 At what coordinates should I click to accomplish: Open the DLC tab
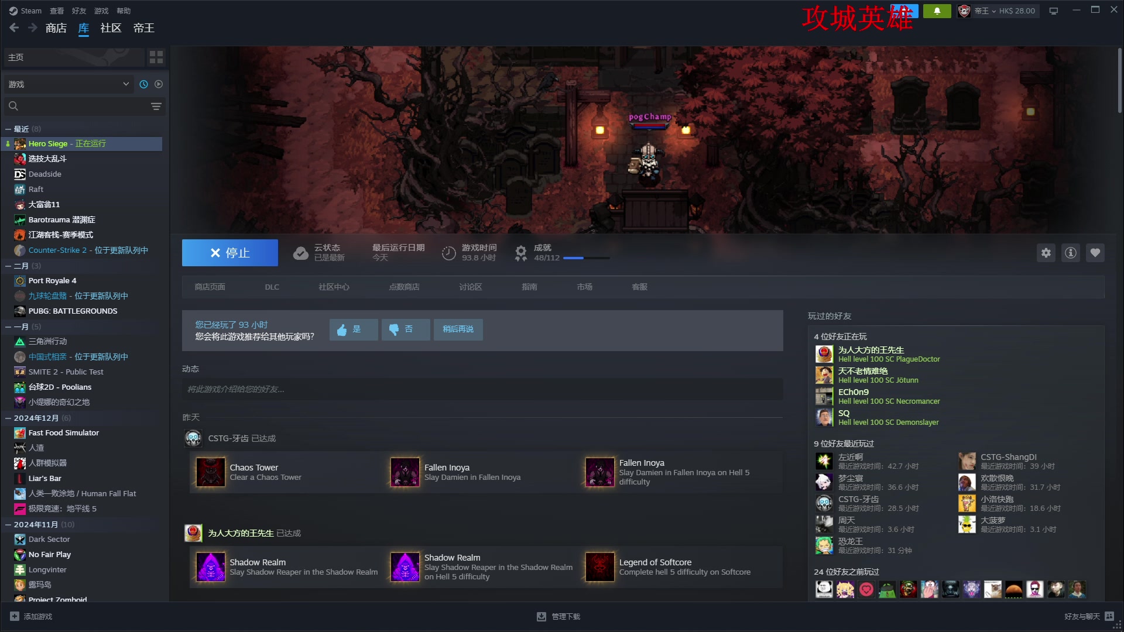click(272, 287)
